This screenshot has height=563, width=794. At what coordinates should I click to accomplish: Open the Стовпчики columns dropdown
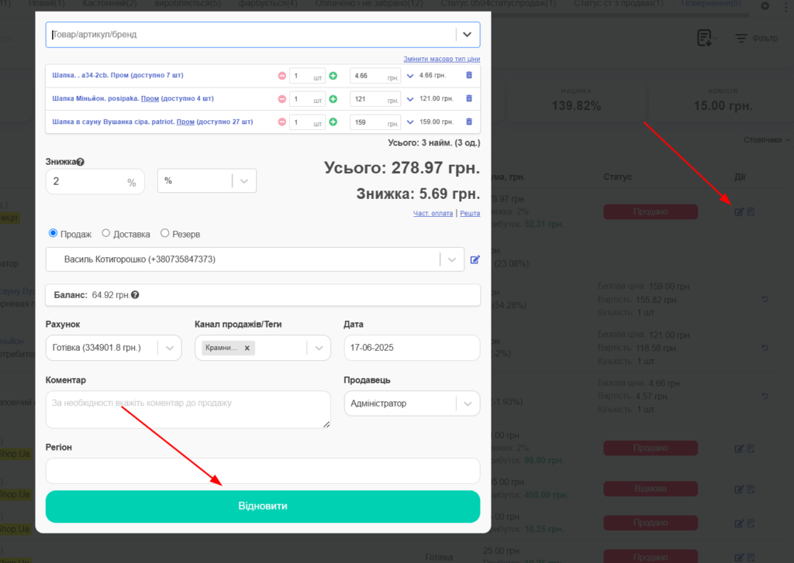(765, 140)
